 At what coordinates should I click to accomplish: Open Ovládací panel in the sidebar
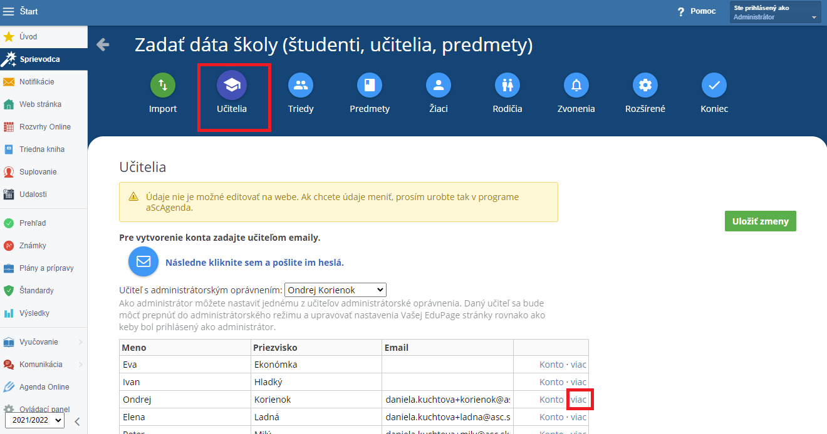coord(44,409)
